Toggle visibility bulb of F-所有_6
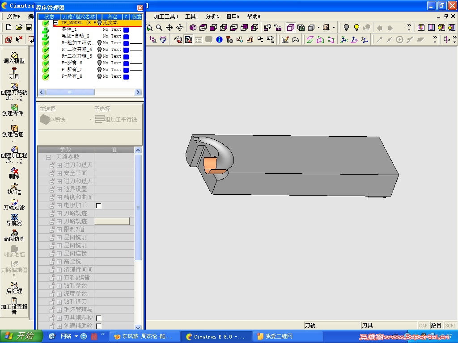The width and height of the screenshot is (458, 343). 99,63
